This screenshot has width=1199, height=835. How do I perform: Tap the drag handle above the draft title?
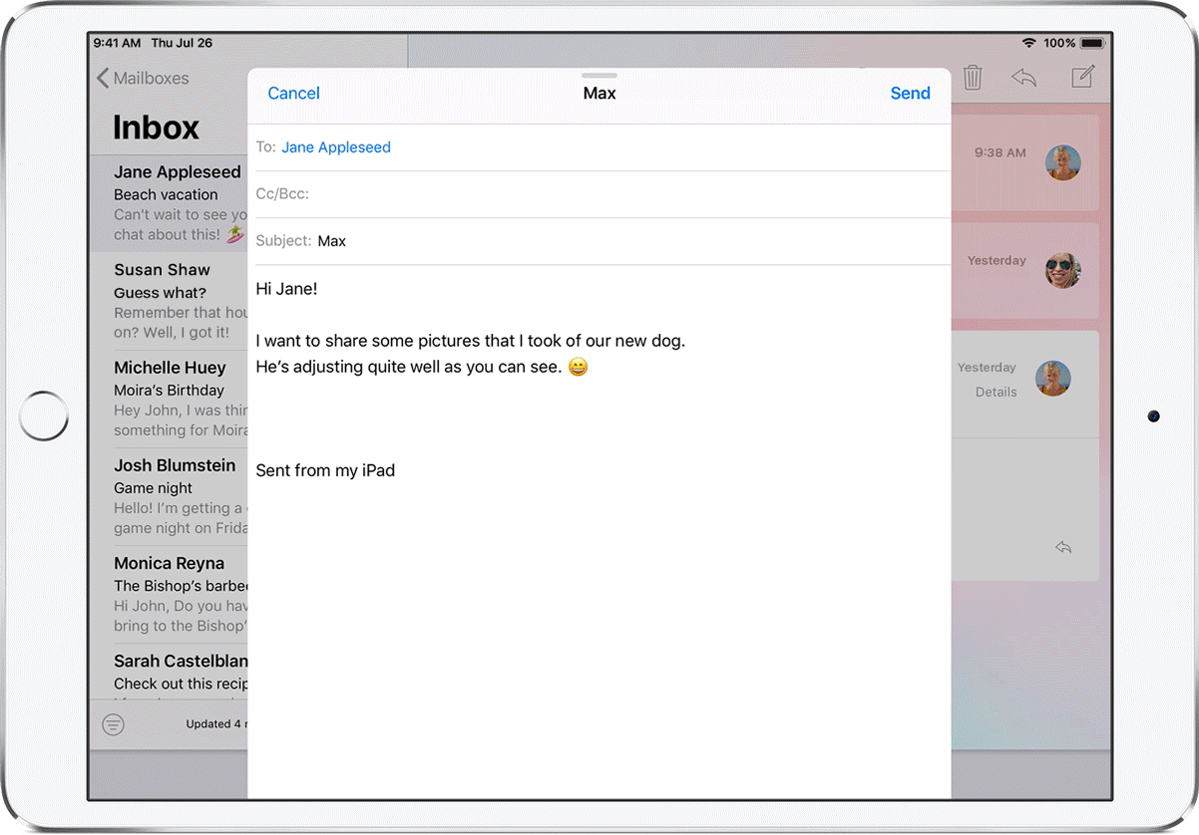(x=599, y=76)
